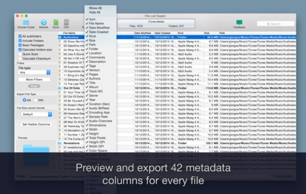The width and height of the screenshot is (306, 194).
Task: Click the green zoom window button
Action: point(26,16)
